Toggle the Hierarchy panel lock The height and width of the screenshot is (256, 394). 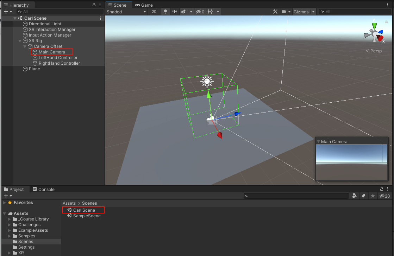pyautogui.click(x=94, y=5)
